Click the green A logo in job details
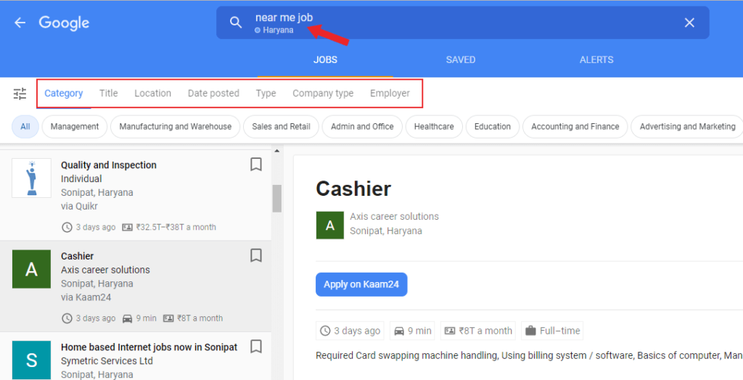Viewport: 743px width, 380px height. click(x=330, y=225)
